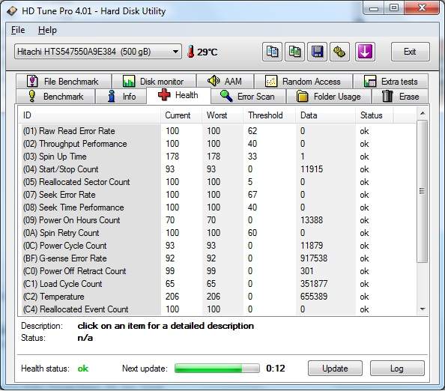Select the (C2) Temperature row
445x391 pixels.
pos(217,297)
